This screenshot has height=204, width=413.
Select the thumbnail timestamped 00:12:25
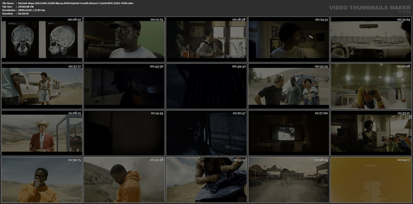[124, 39]
